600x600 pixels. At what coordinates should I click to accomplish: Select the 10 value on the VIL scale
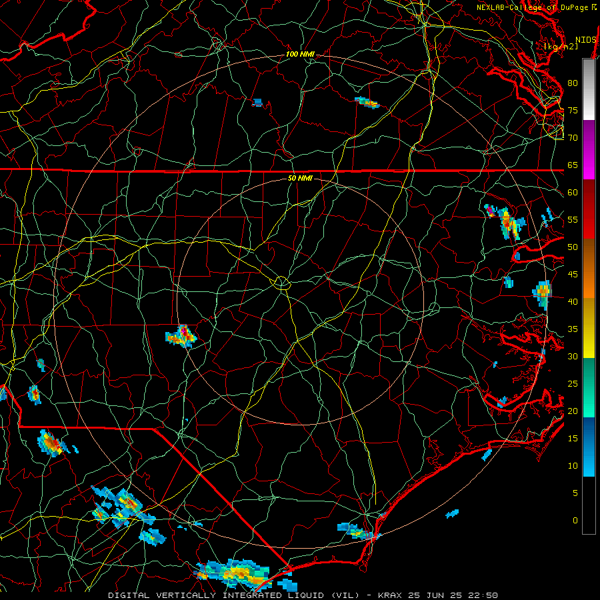point(573,466)
